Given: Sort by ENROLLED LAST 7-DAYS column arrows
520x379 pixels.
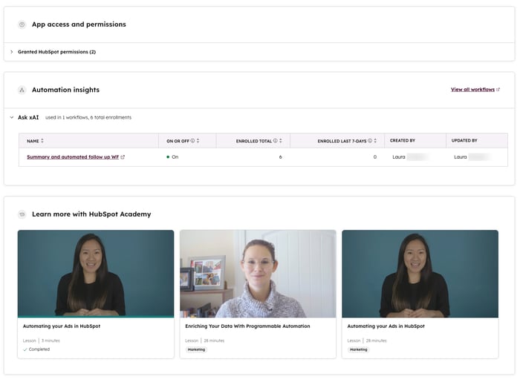Looking at the screenshot, I should coord(375,141).
